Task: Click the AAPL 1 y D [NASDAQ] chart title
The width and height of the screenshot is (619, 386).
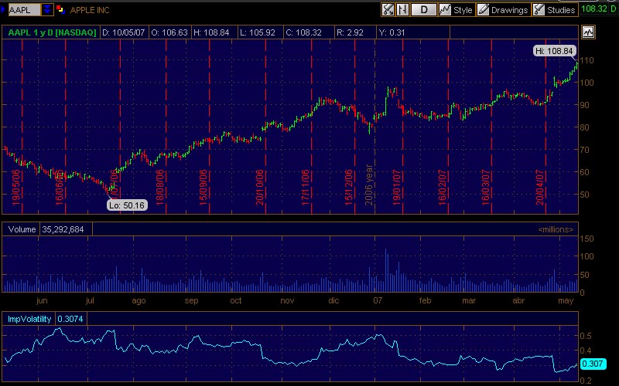Action: click(x=52, y=32)
